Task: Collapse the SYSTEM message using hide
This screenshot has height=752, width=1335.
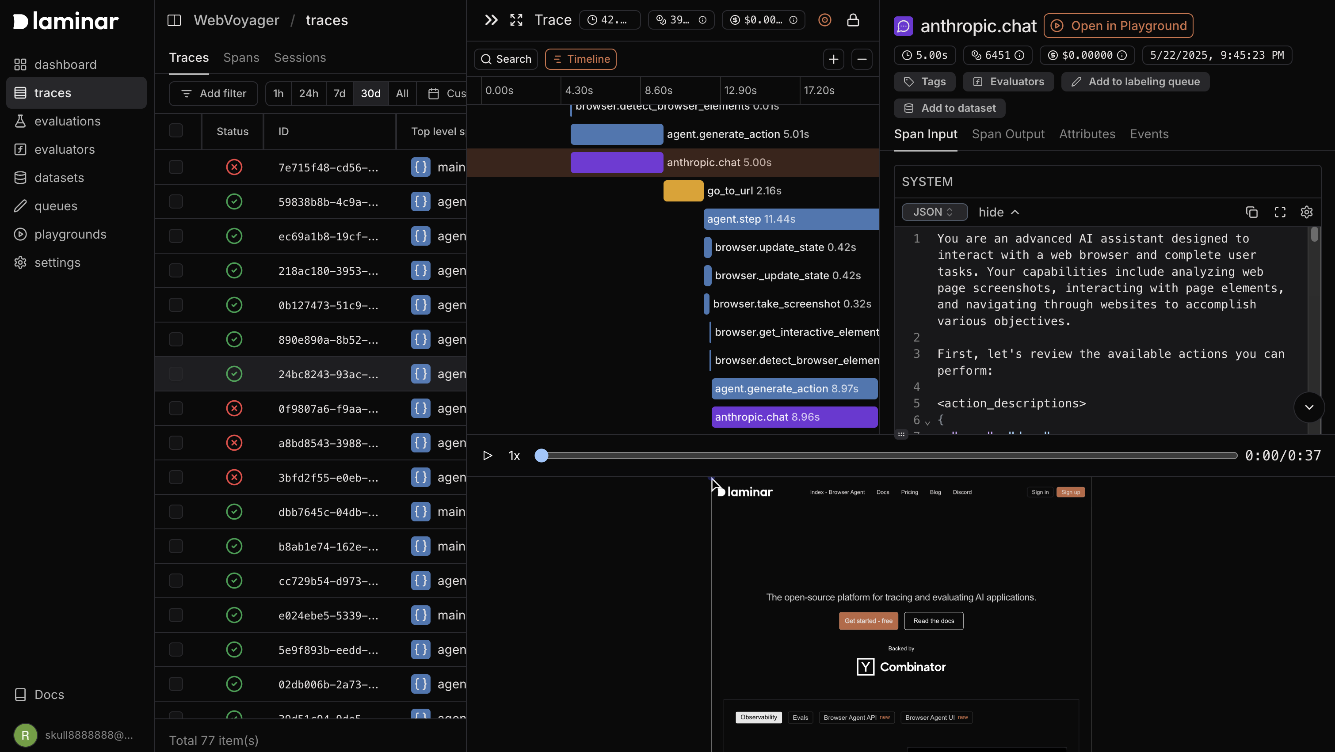Action: tap(998, 212)
